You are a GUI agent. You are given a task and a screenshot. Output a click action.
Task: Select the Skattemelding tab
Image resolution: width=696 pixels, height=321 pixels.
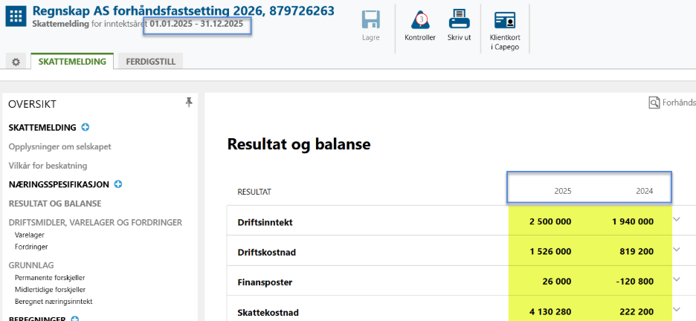[73, 62]
